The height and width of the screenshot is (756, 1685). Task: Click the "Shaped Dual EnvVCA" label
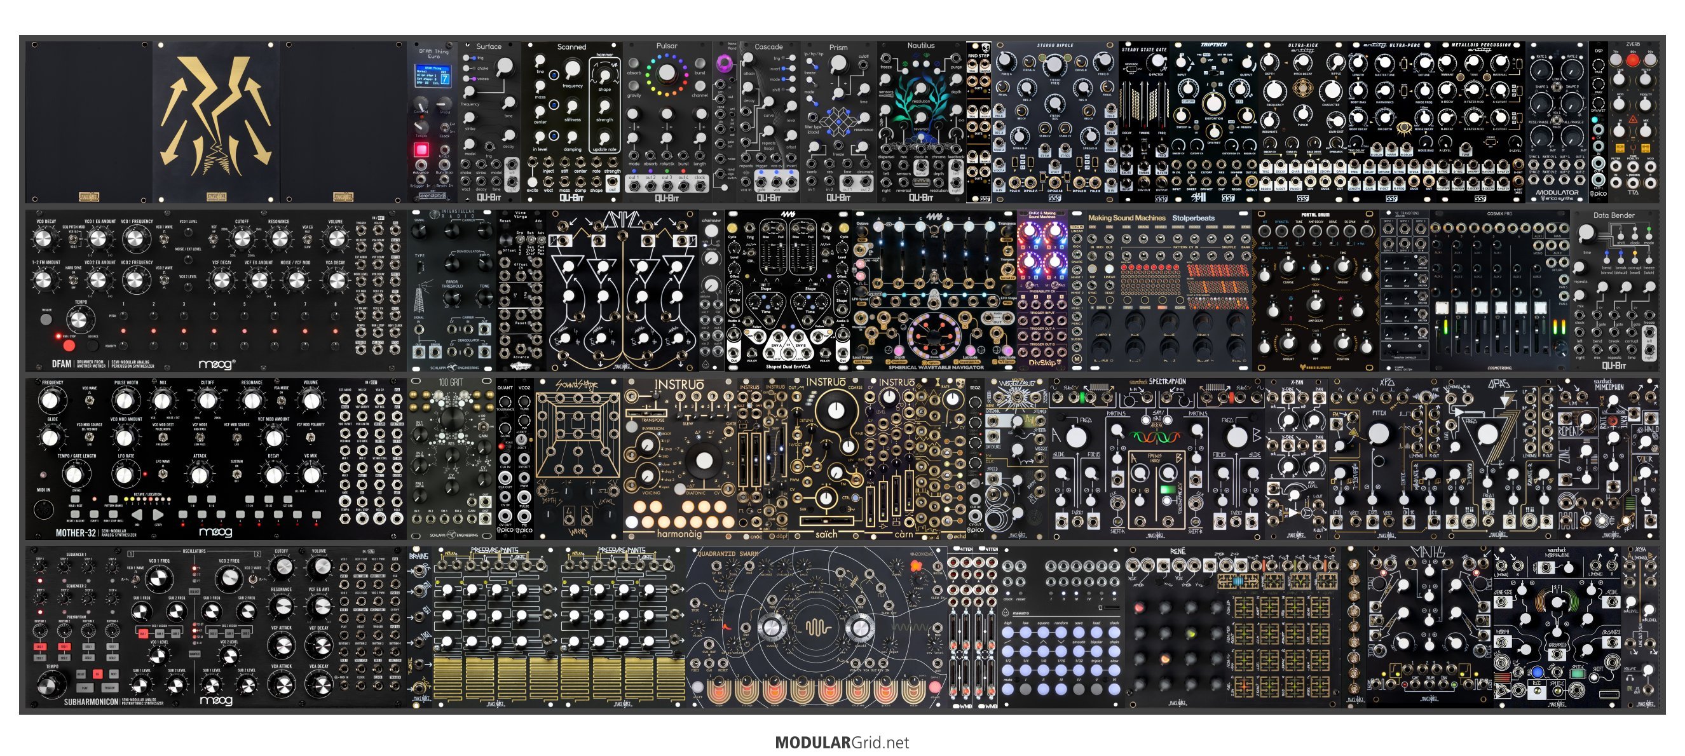tap(788, 367)
